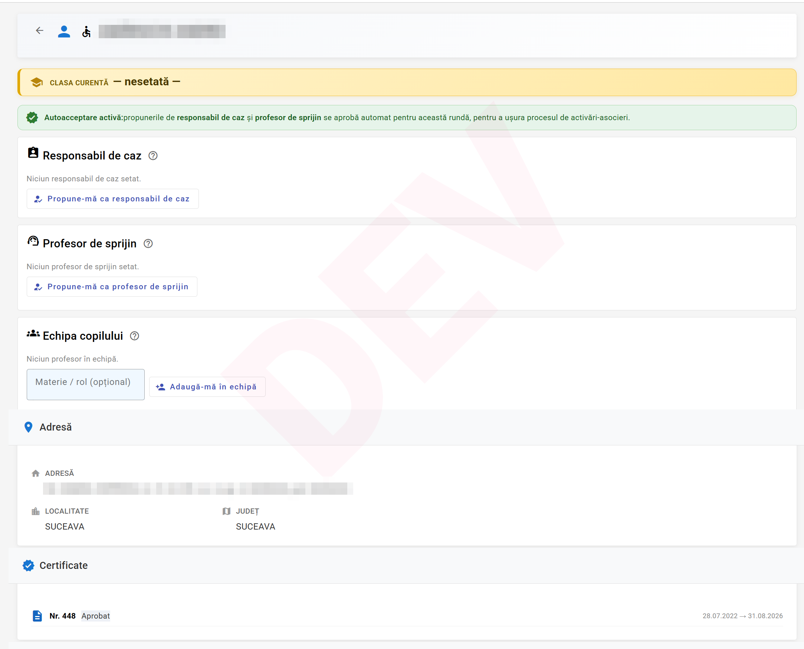Image resolution: width=804 pixels, height=649 pixels.
Task: Open help icon next to Echipa copilului
Action: pyautogui.click(x=135, y=336)
